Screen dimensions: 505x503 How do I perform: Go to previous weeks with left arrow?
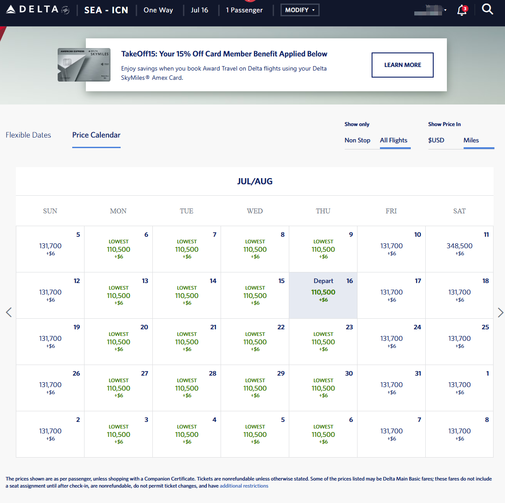[x=9, y=312]
